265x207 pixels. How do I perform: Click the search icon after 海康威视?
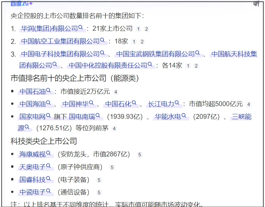coord(48,153)
